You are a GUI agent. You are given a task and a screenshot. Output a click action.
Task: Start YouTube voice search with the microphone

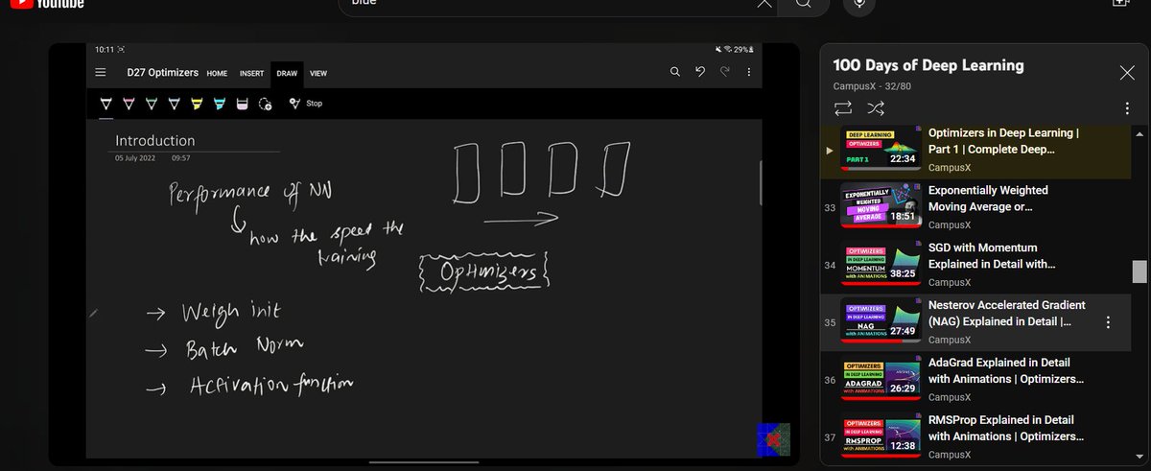tap(859, 4)
